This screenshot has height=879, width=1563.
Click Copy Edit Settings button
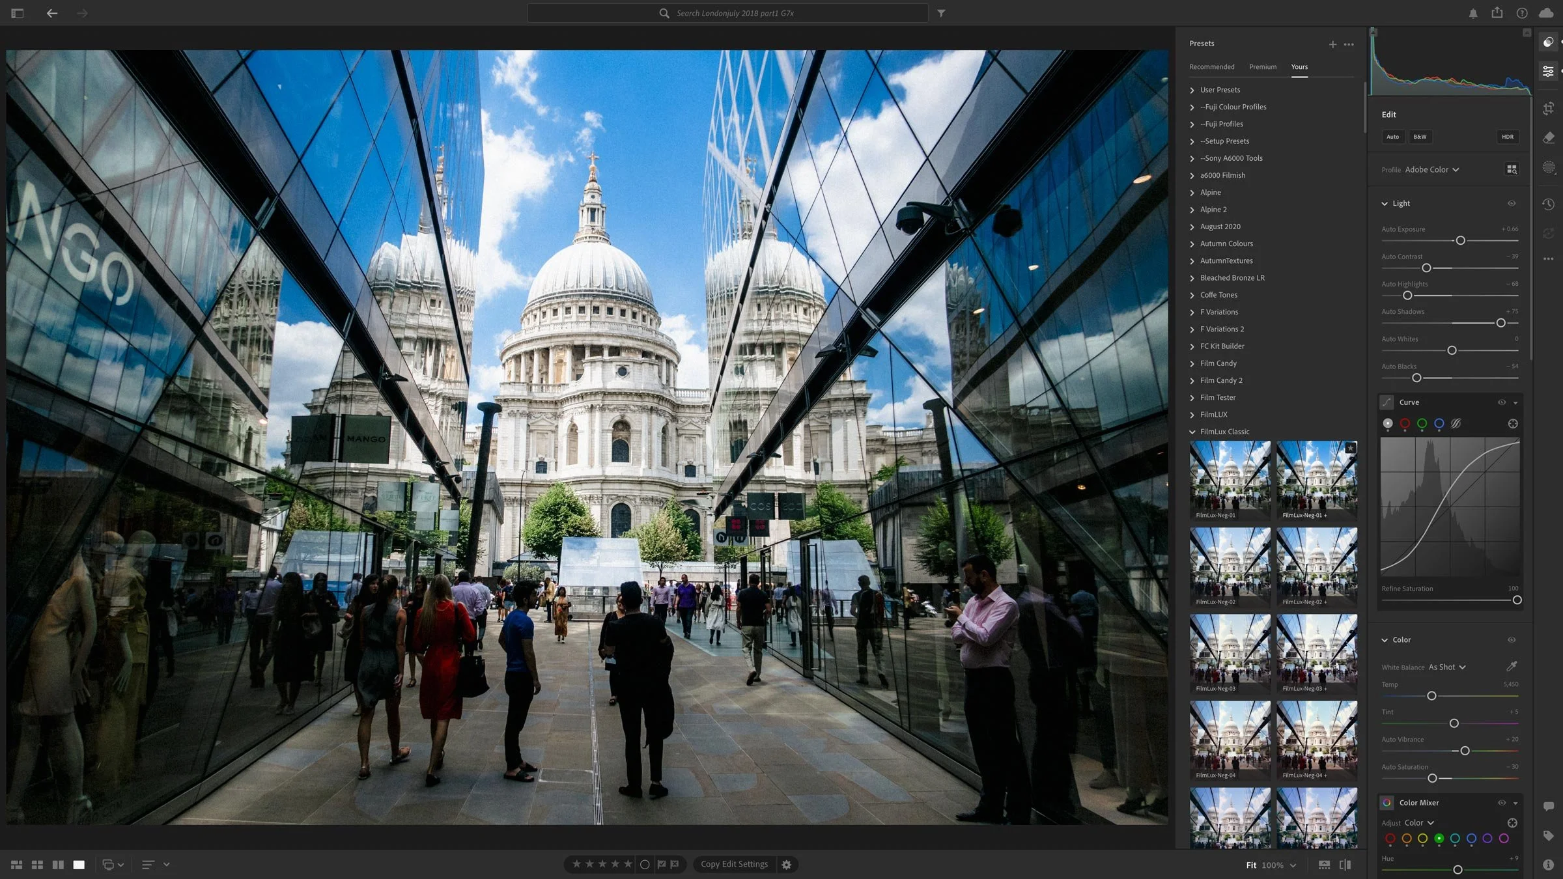point(734,865)
